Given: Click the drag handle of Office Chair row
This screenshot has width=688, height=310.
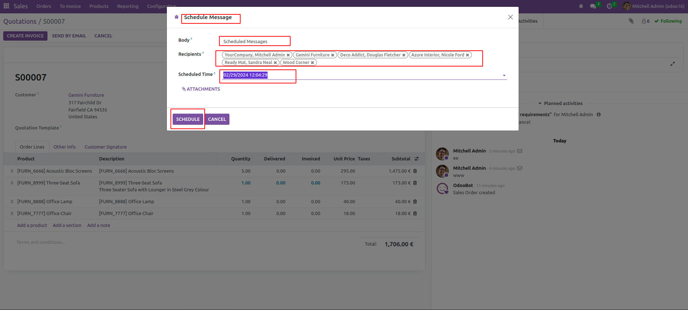Looking at the screenshot, I should (12, 214).
